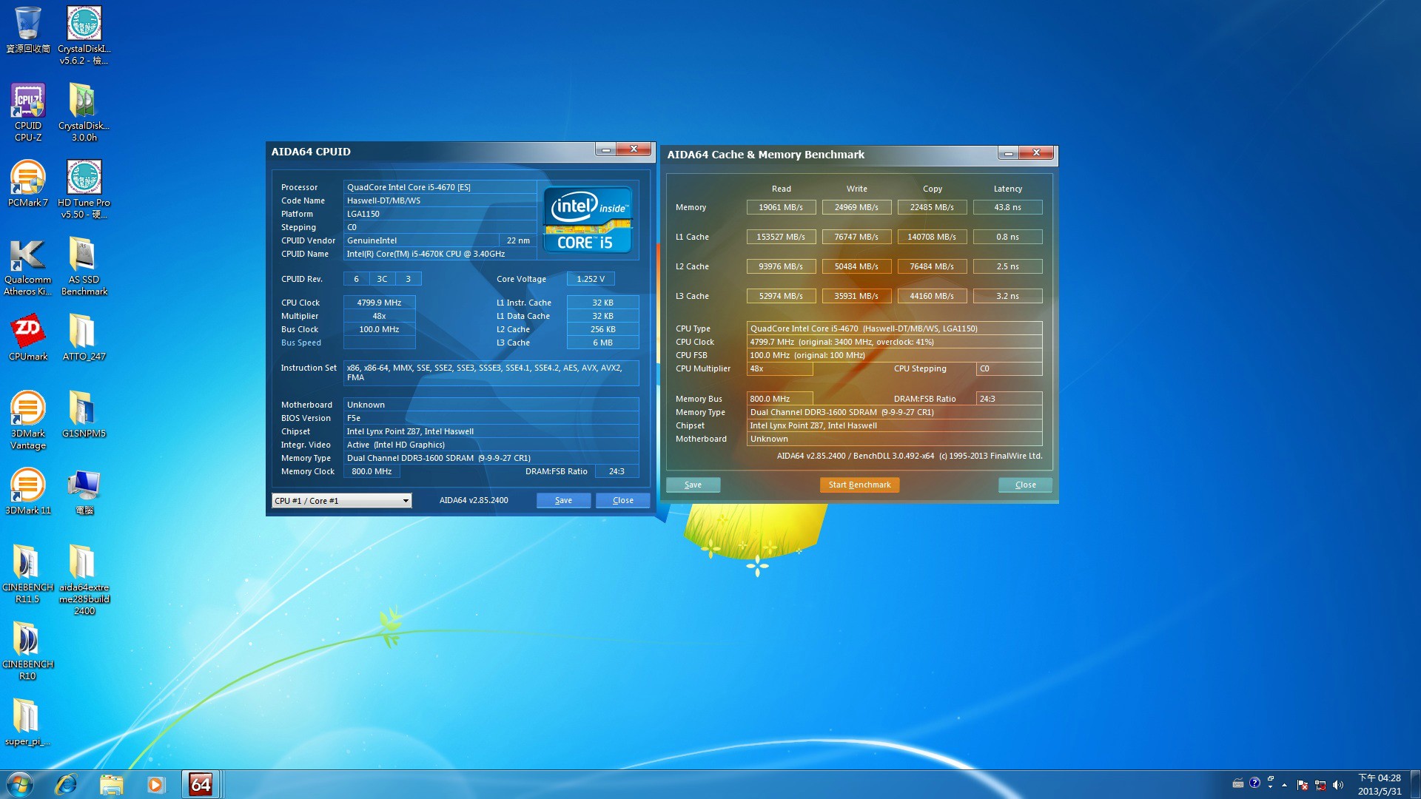
Task: Show hidden tray icons arrow
Action: pyautogui.click(x=1284, y=785)
